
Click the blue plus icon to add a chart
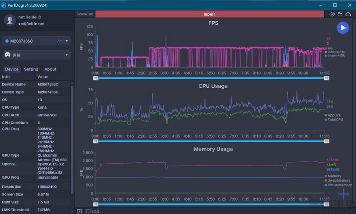pyautogui.click(x=344, y=194)
